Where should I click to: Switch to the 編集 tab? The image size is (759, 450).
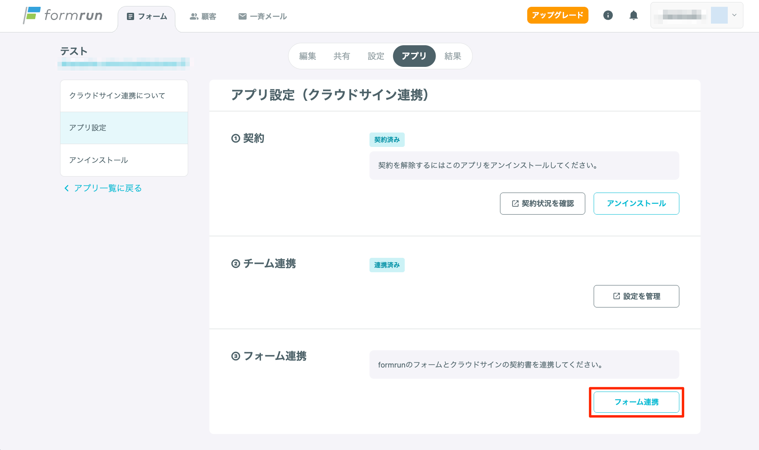click(x=308, y=56)
